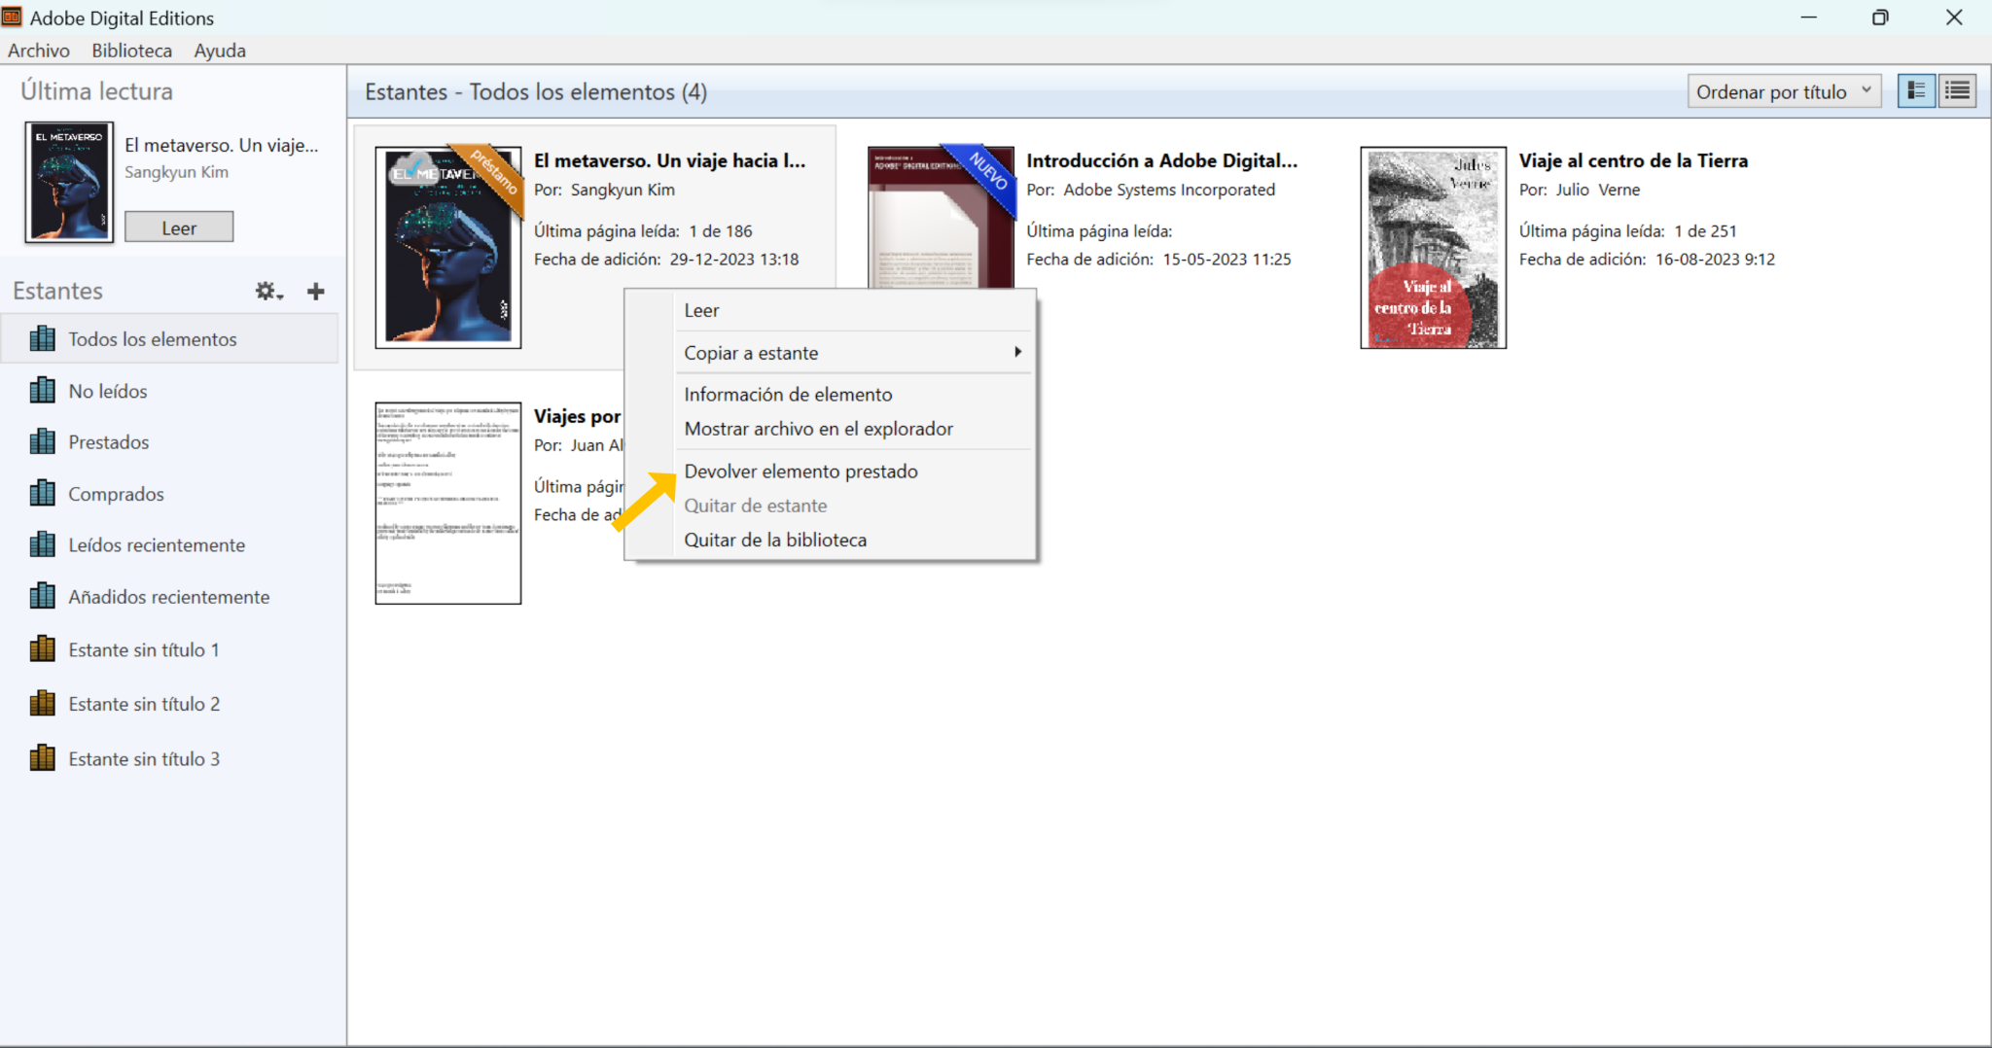Screen dimensions: 1992x1048
Task: Select the Todos los elementos shelf
Action: click(170, 338)
